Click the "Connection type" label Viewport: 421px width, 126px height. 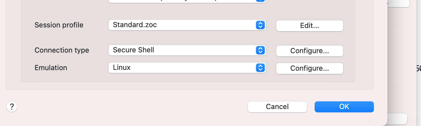coord(62,50)
